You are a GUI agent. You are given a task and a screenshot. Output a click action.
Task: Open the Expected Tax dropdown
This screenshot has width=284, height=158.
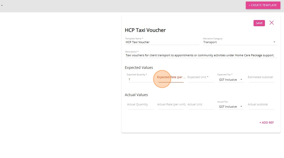pyautogui.click(x=231, y=80)
